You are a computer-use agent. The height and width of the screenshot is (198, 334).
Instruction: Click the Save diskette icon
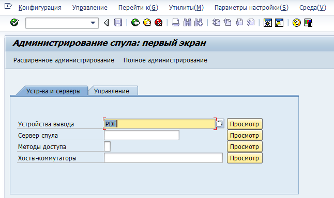pos(118,23)
